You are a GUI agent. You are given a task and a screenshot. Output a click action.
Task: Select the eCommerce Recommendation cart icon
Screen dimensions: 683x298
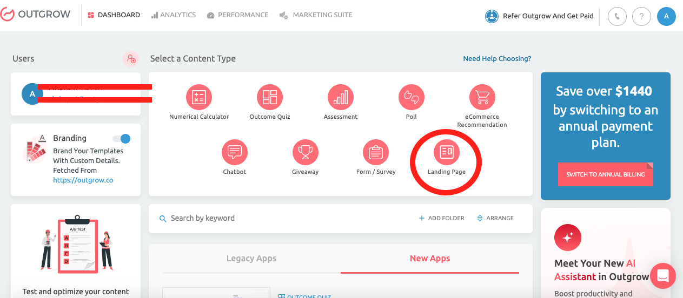(482, 97)
